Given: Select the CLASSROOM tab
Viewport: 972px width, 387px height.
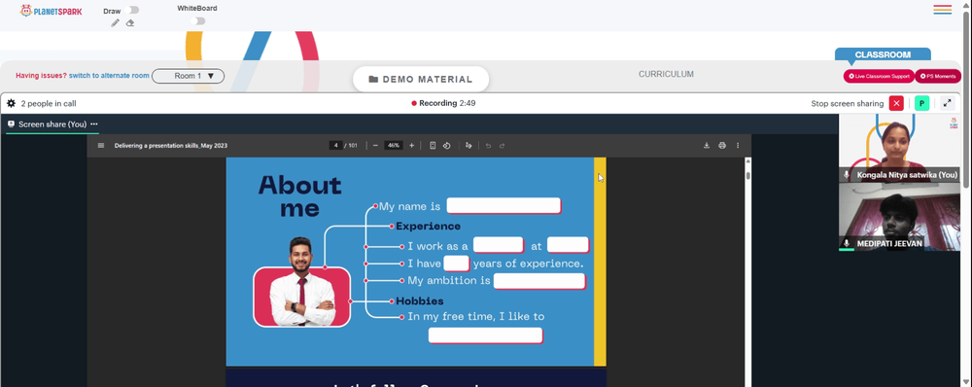Looking at the screenshot, I should (x=883, y=54).
